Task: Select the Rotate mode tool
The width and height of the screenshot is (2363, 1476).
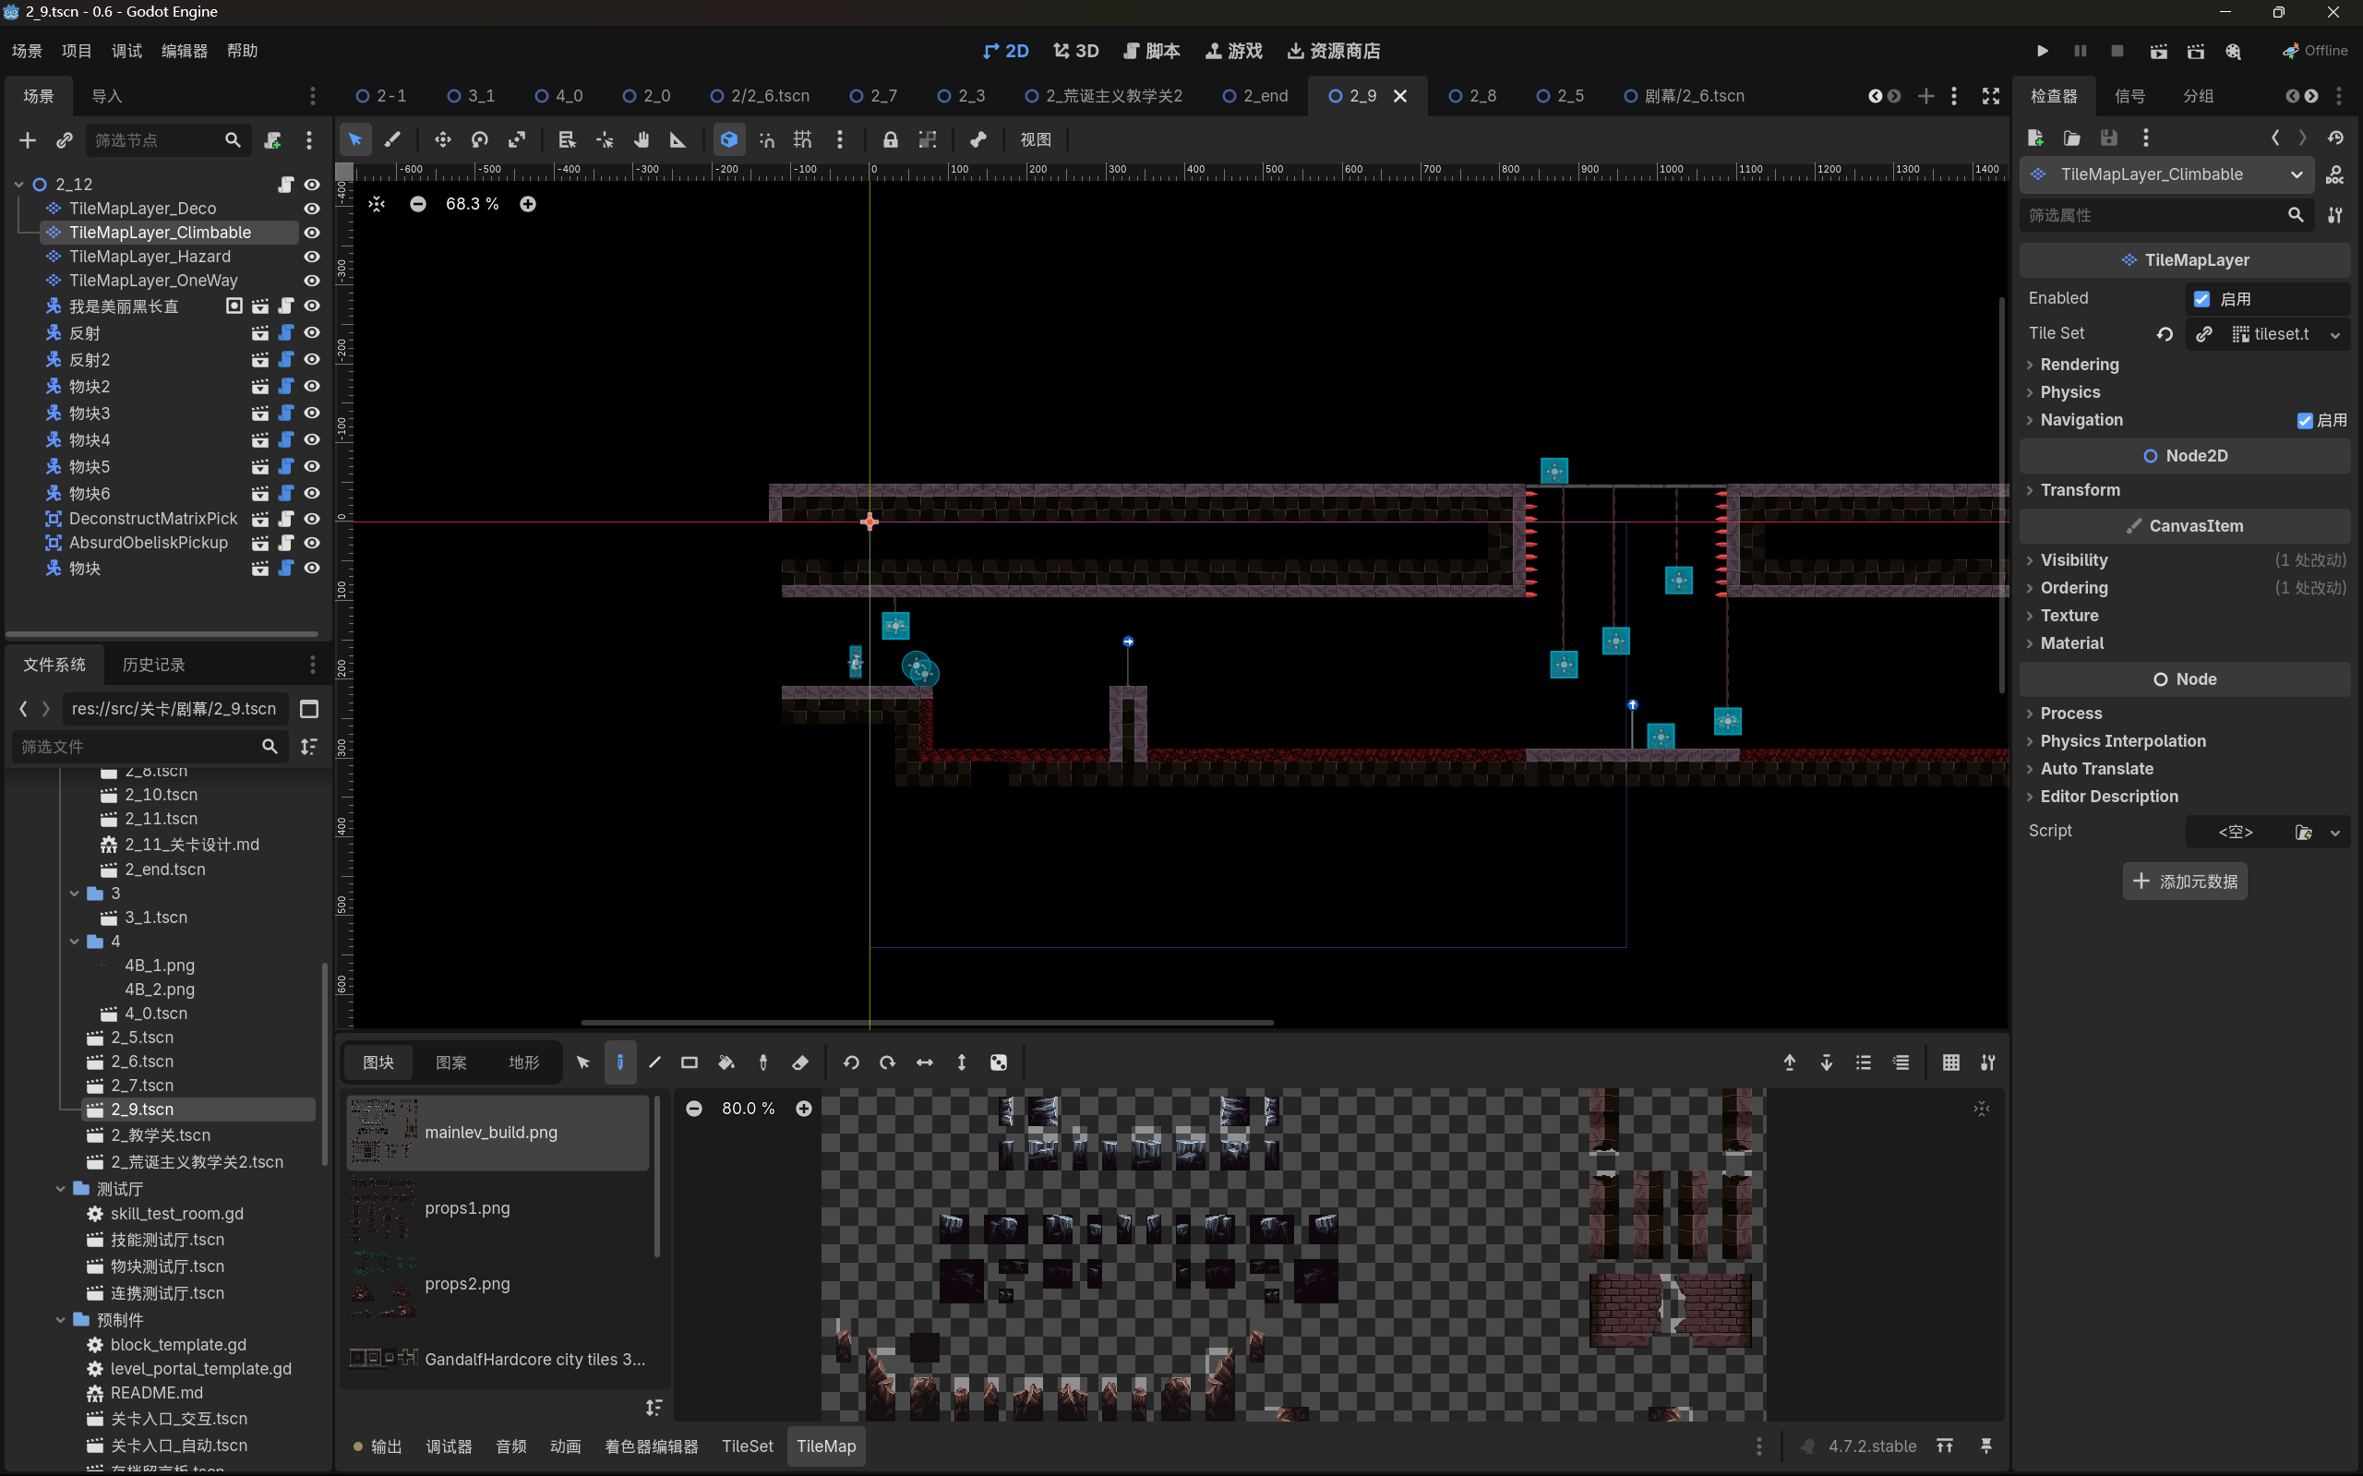Action: pyautogui.click(x=479, y=139)
